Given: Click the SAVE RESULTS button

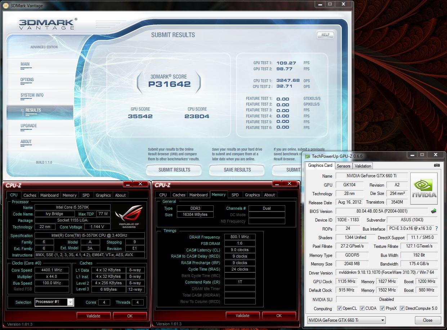Looking at the screenshot, I should pyautogui.click(x=237, y=170).
